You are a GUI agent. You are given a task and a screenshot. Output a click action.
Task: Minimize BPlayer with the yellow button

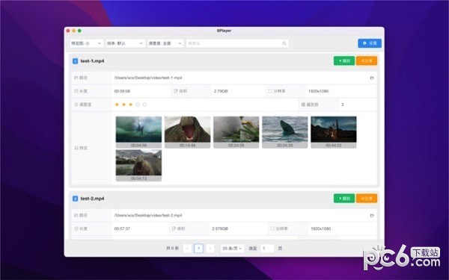point(73,31)
